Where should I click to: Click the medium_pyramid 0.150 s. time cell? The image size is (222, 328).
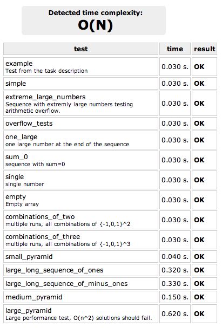click(x=175, y=297)
